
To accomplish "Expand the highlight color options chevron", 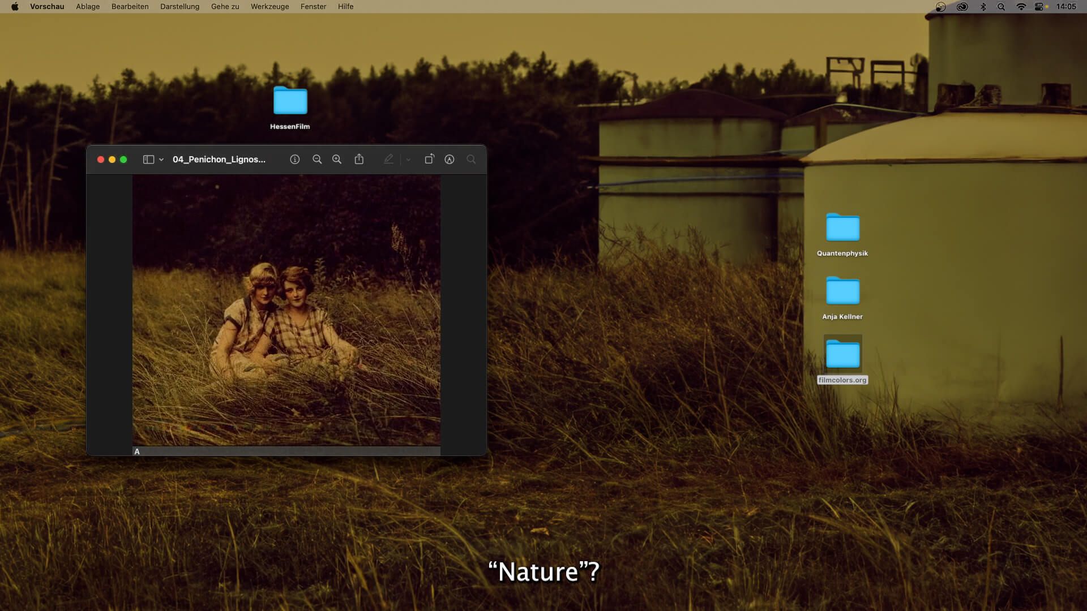I will click(408, 160).
